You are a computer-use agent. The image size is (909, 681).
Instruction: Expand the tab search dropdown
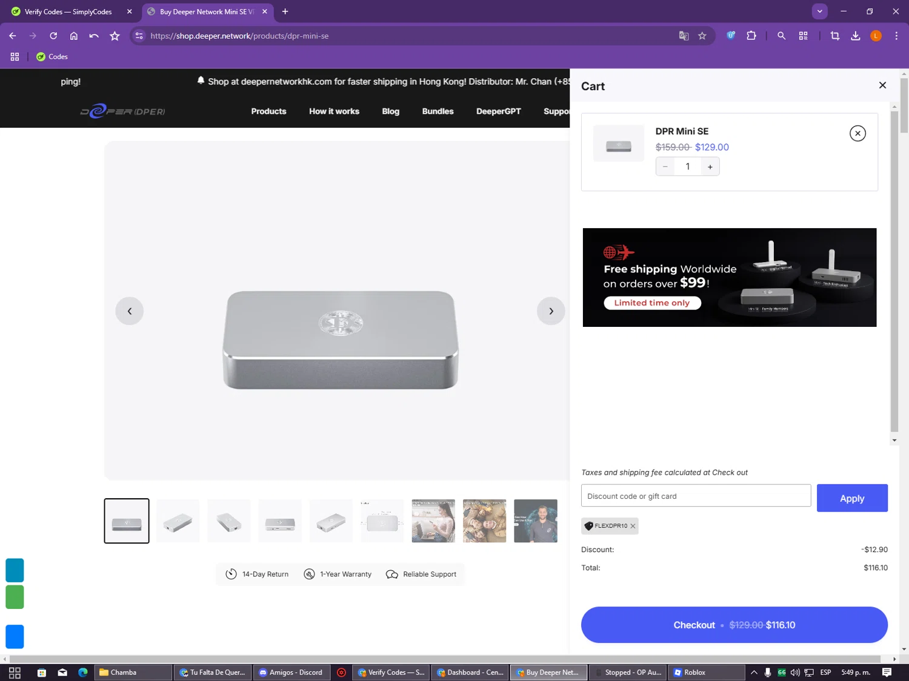[x=819, y=12]
